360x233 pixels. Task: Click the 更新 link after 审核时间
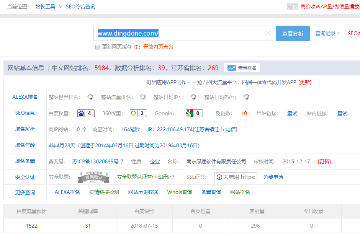click(324, 161)
